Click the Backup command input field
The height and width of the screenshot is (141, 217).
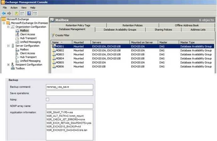(x=70, y=87)
